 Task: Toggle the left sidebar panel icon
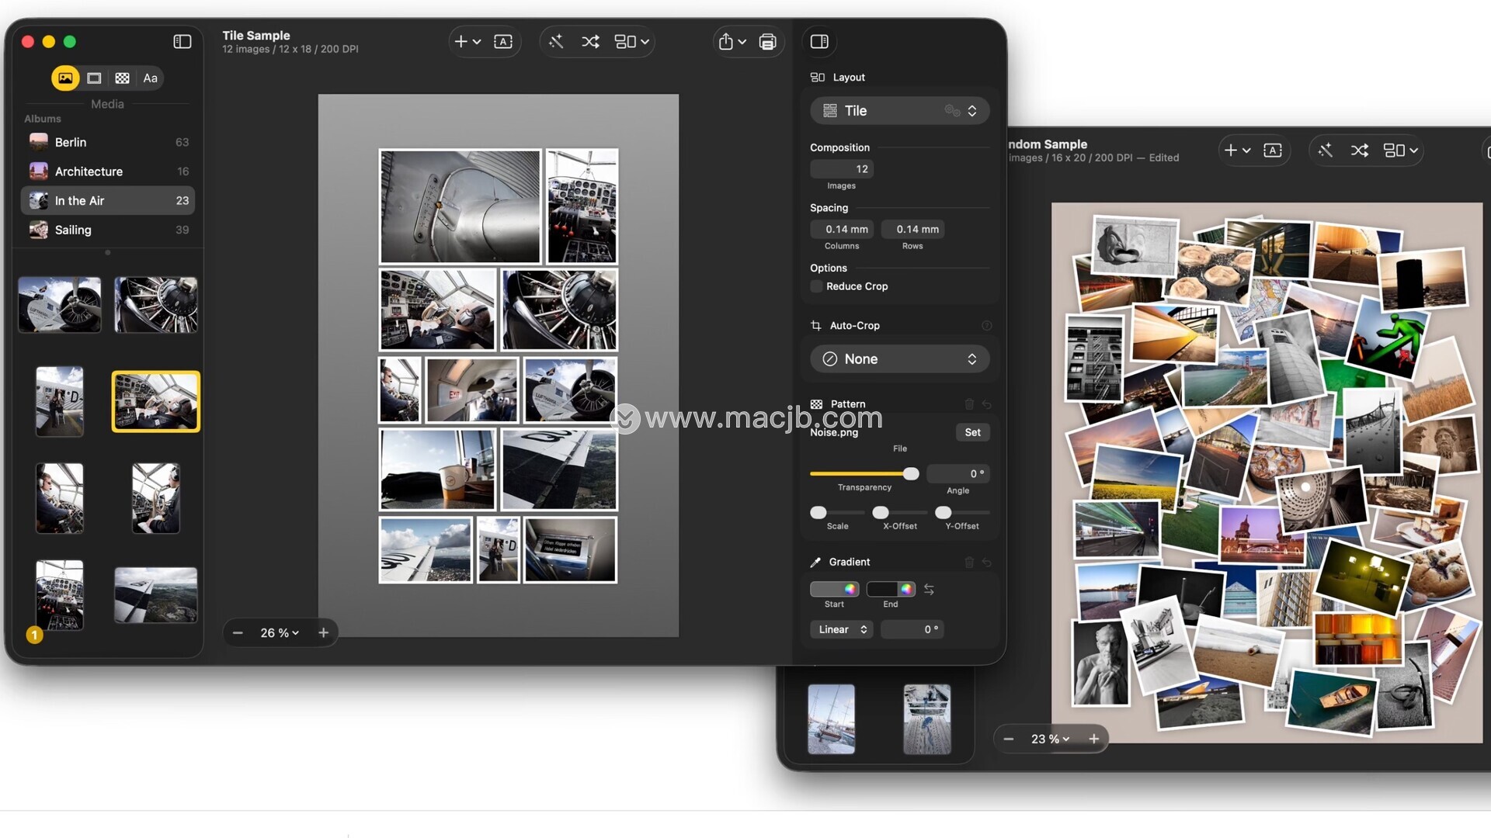(x=182, y=42)
